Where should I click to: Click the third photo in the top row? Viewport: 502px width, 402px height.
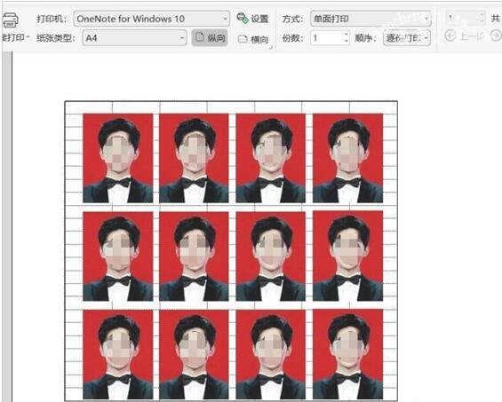tap(271, 158)
